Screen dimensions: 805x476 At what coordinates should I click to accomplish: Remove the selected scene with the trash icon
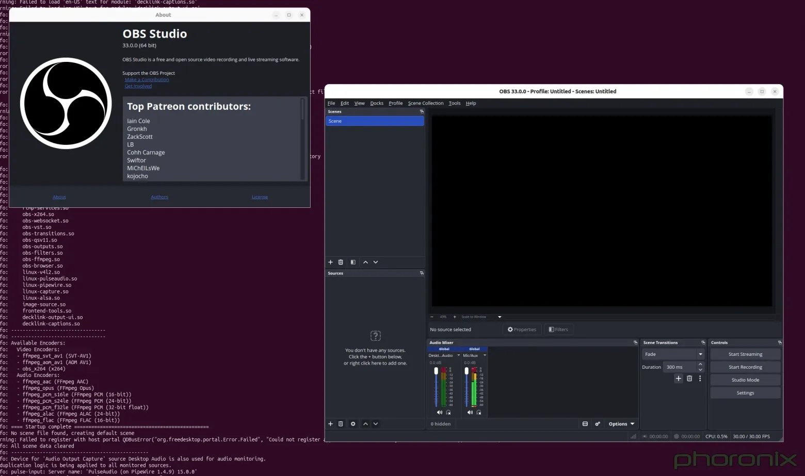[341, 262]
